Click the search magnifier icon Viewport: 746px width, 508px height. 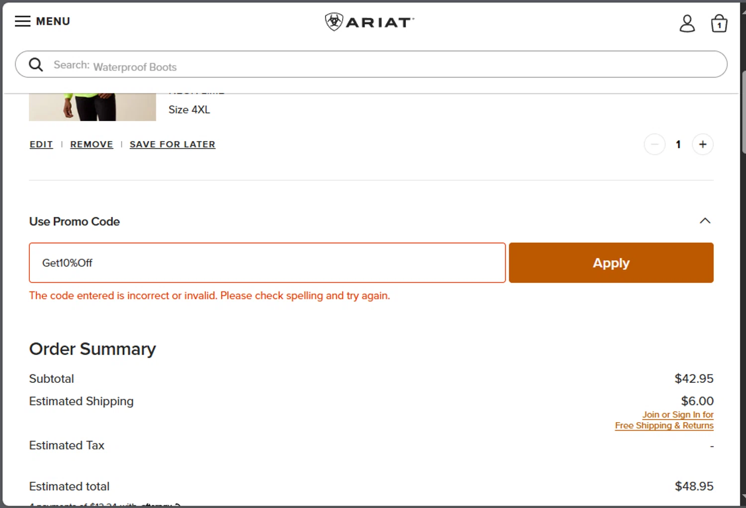(36, 65)
